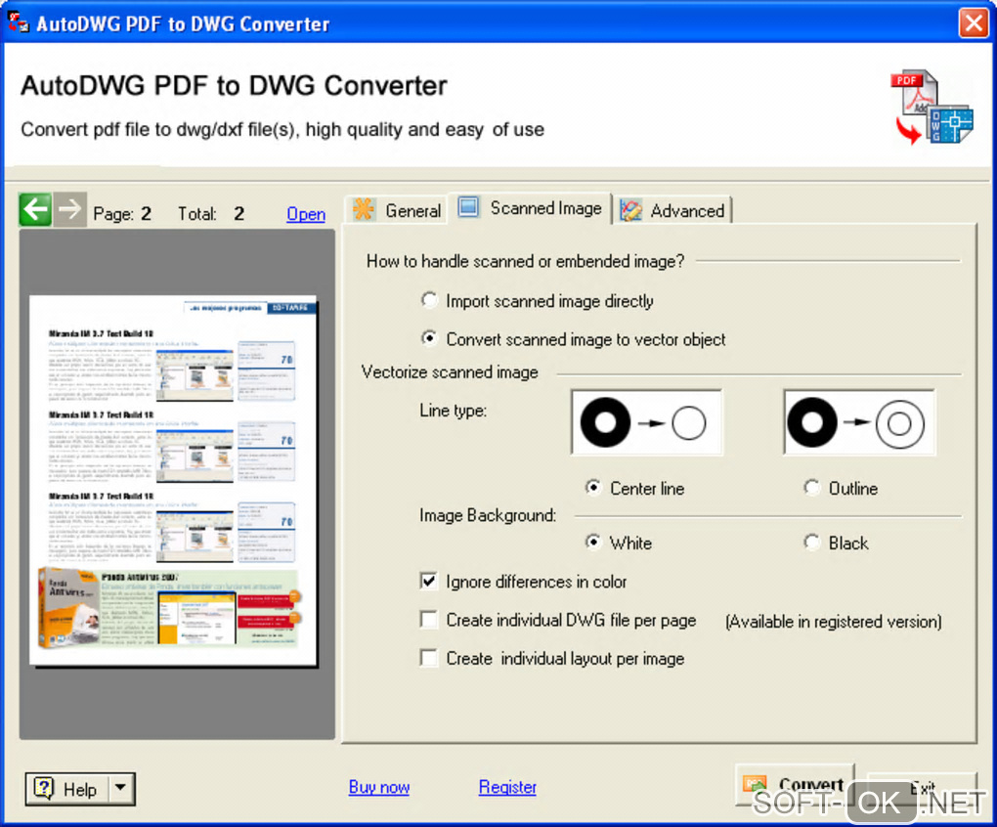997x827 pixels.
Task: Click the outline preview picture
Action: pyautogui.click(x=859, y=422)
